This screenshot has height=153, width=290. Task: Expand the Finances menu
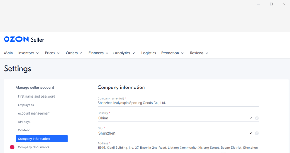click(x=98, y=53)
